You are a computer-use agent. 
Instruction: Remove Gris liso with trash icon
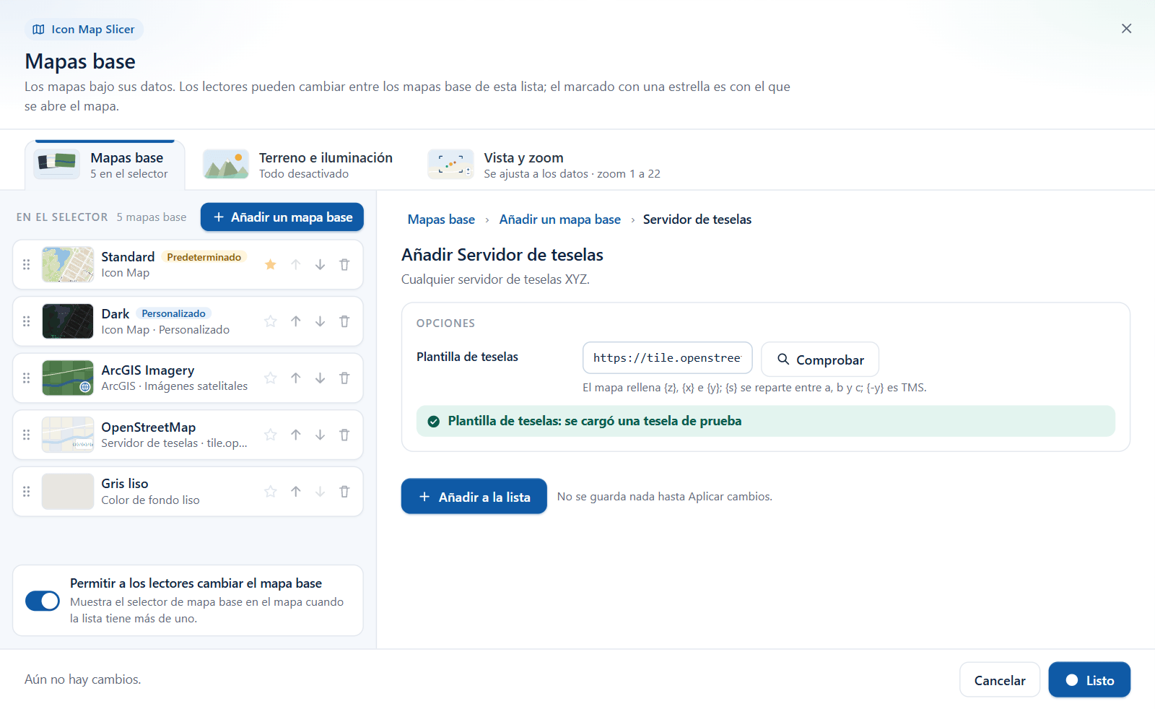344,492
